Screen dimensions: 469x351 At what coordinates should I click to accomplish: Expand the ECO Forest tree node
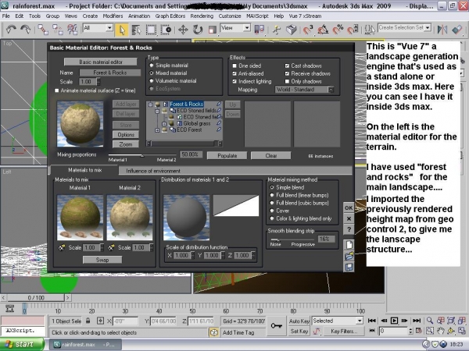[x=157, y=129]
